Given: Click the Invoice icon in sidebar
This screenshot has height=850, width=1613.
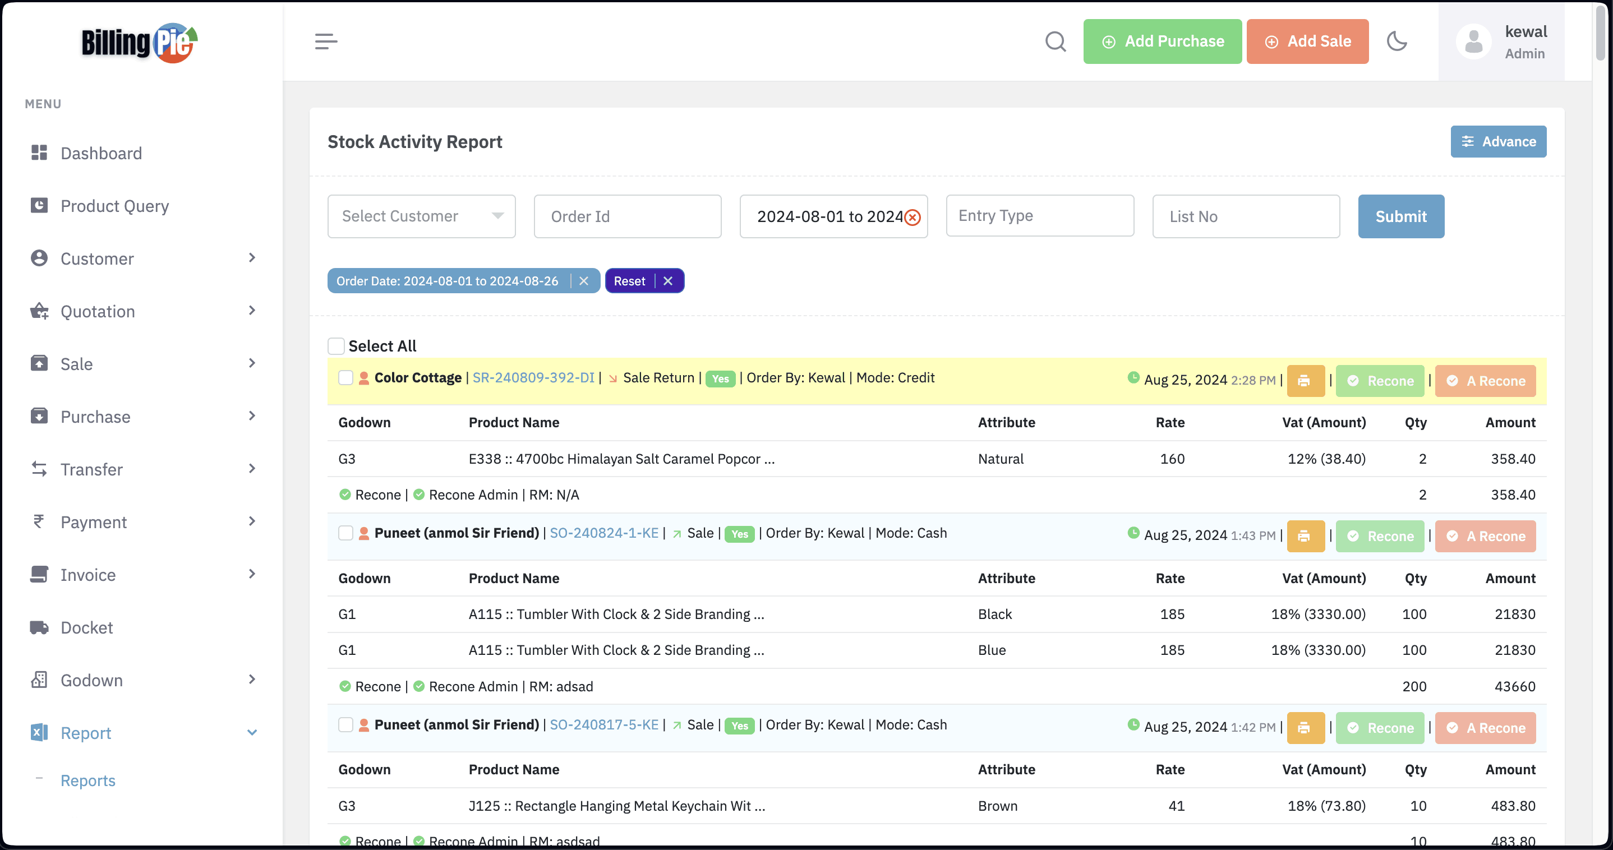Looking at the screenshot, I should pos(39,574).
